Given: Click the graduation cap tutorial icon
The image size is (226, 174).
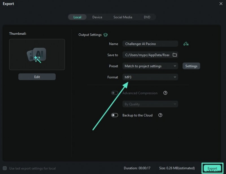Looking at the screenshot, I should coord(105,35).
